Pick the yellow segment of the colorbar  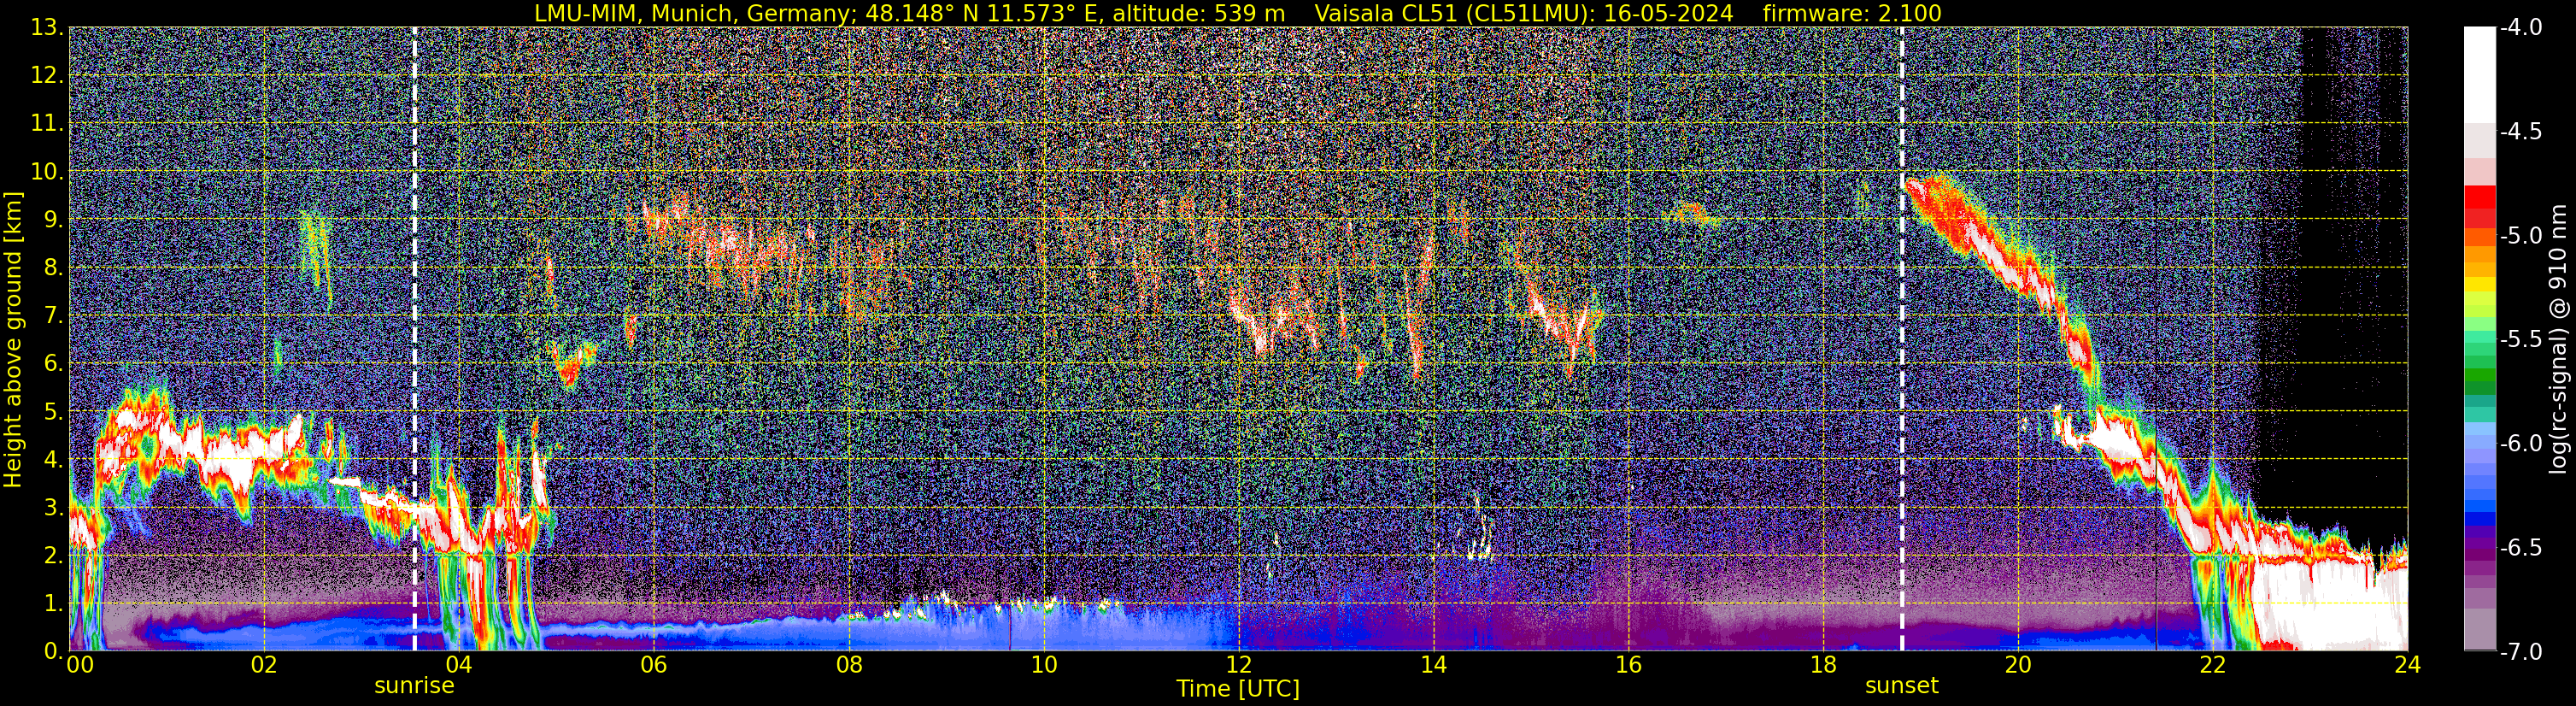[2480, 284]
